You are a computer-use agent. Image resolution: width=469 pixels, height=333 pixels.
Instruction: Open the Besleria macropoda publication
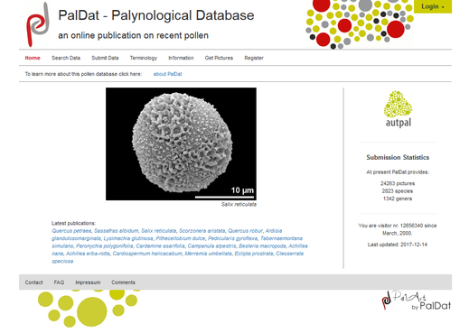tap(262, 245)
